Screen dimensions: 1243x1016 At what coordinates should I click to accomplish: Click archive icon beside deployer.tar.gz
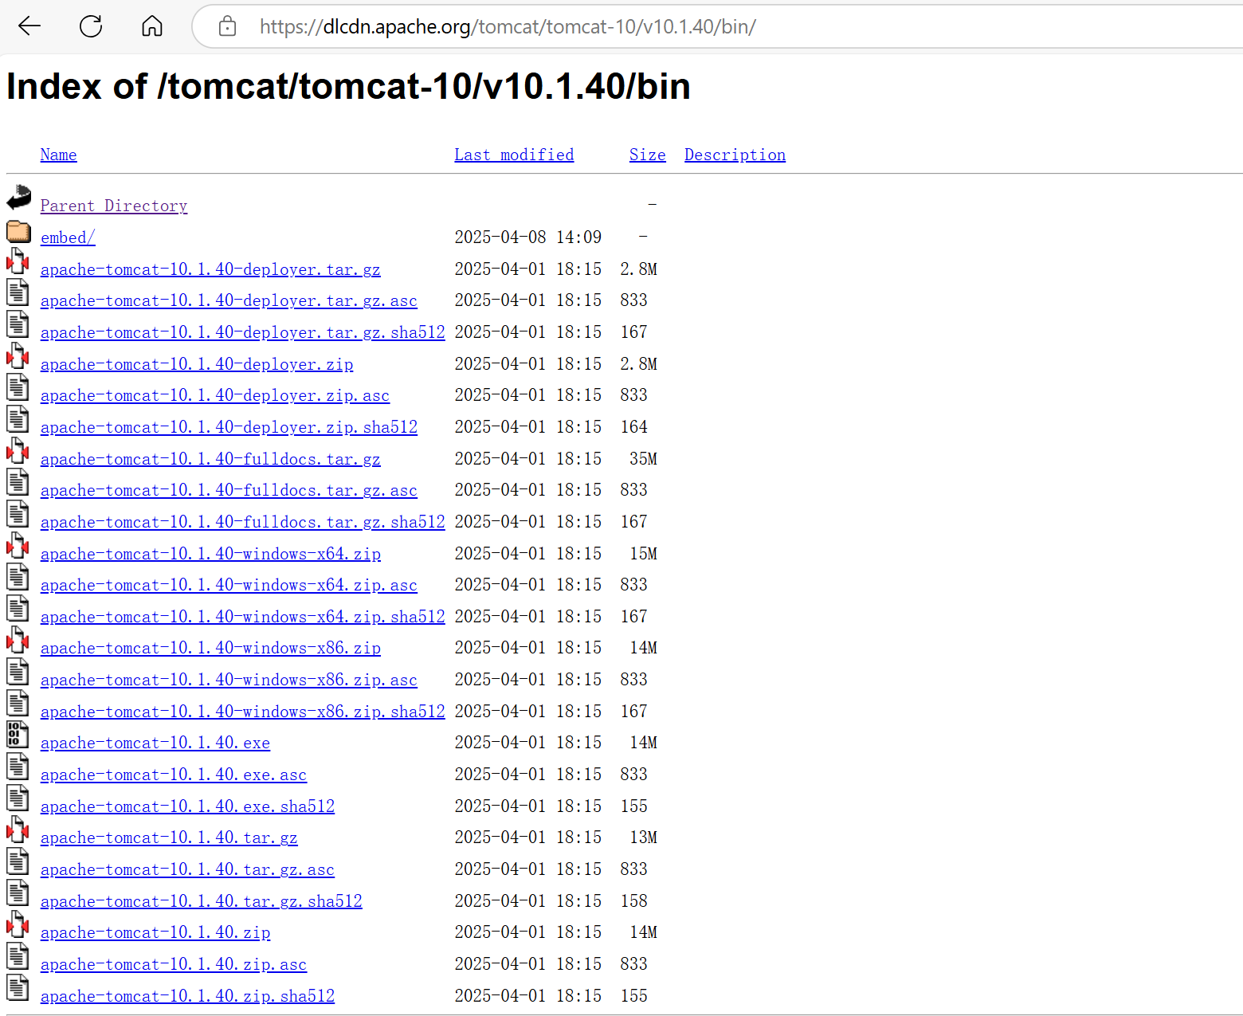(x=18, y=261)
